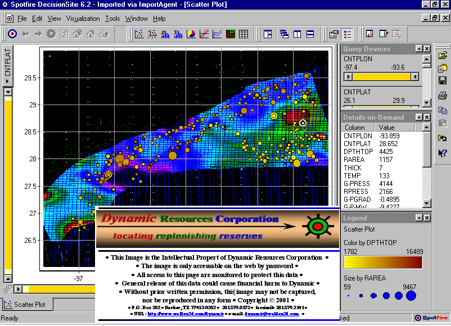Image resolution: width=451 pixels, height=326 pixels.
Task: Click the new scatter plot toolbar icon
Action: coord(139,34)
